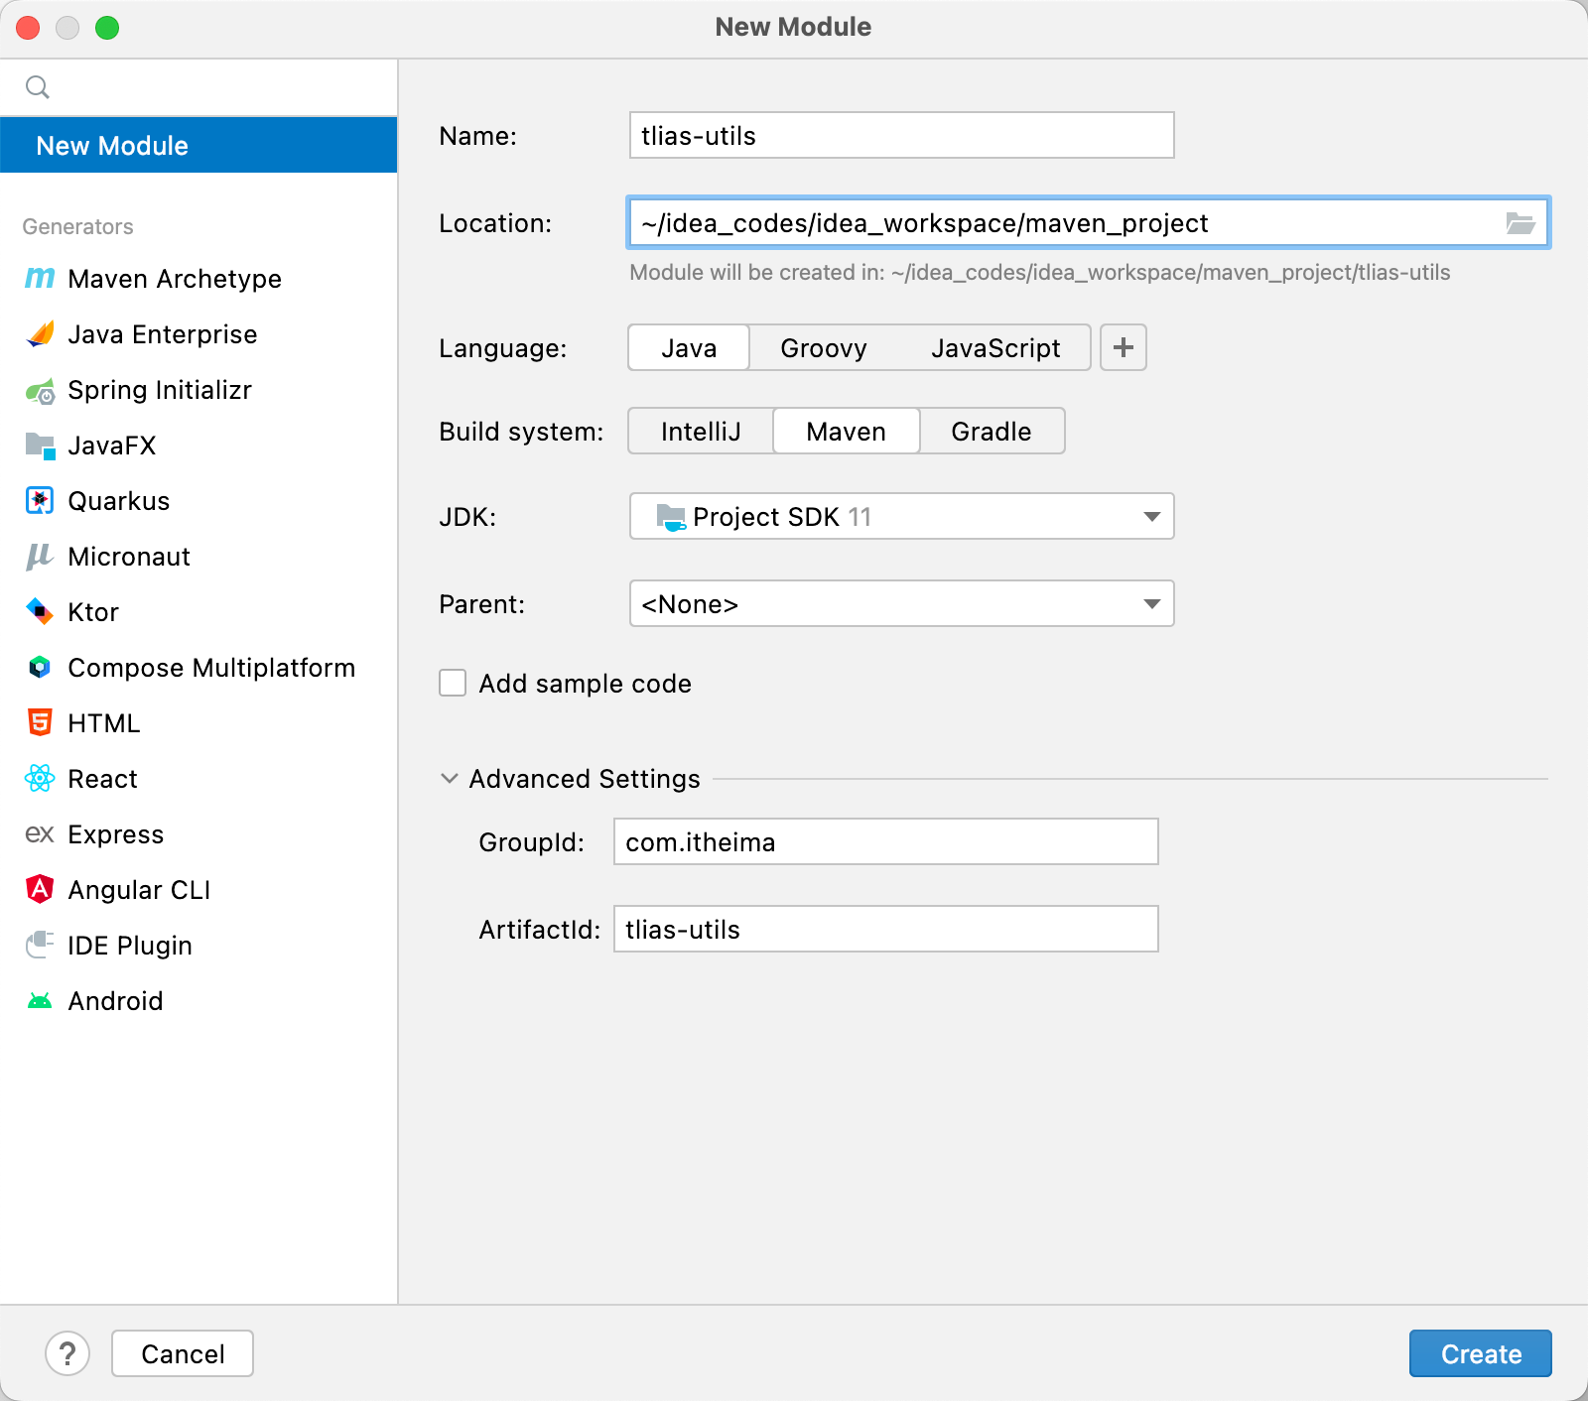Screen dimensions: 1588x1401
Task: Click the Quarkus generator icon
Action: tap(40, 501)
